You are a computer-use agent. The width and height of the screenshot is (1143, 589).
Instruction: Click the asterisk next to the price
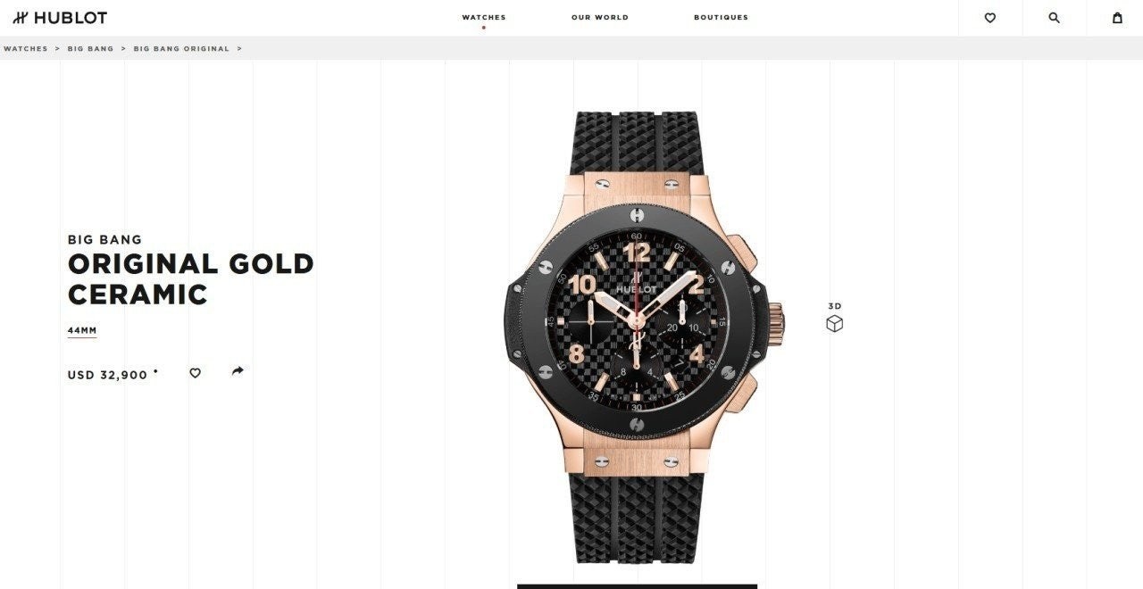155,370
